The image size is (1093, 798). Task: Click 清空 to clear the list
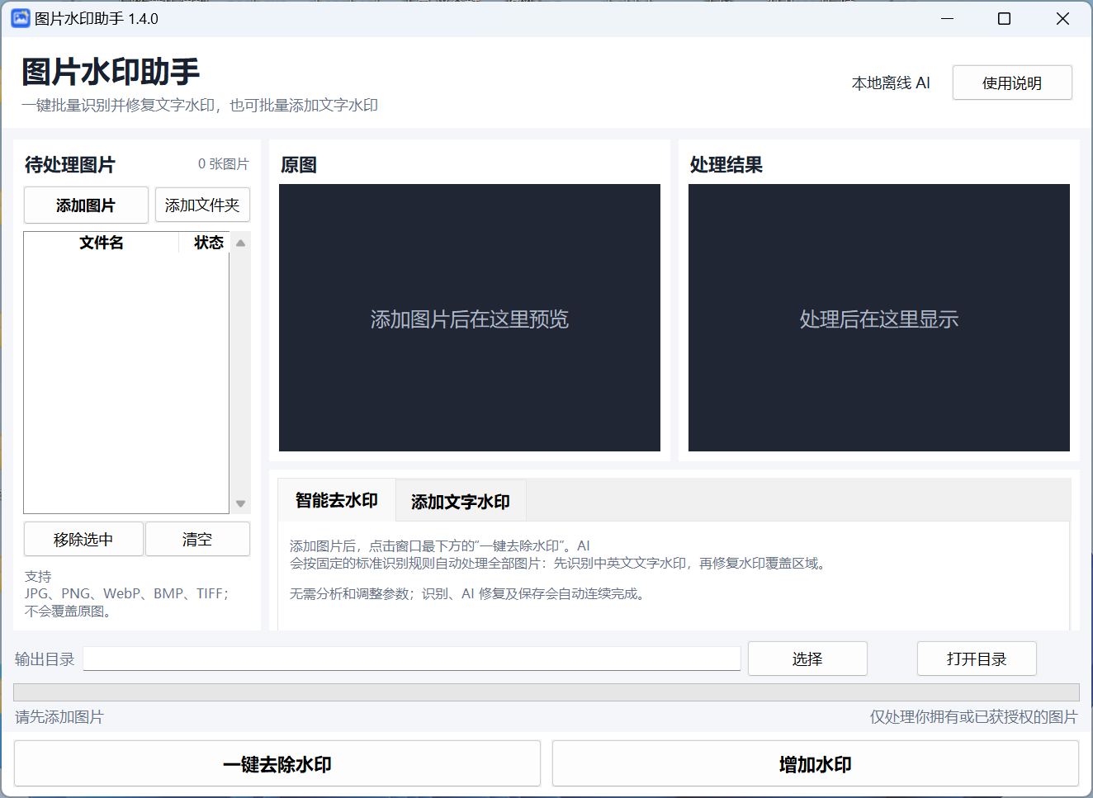[x=197, y=539]
